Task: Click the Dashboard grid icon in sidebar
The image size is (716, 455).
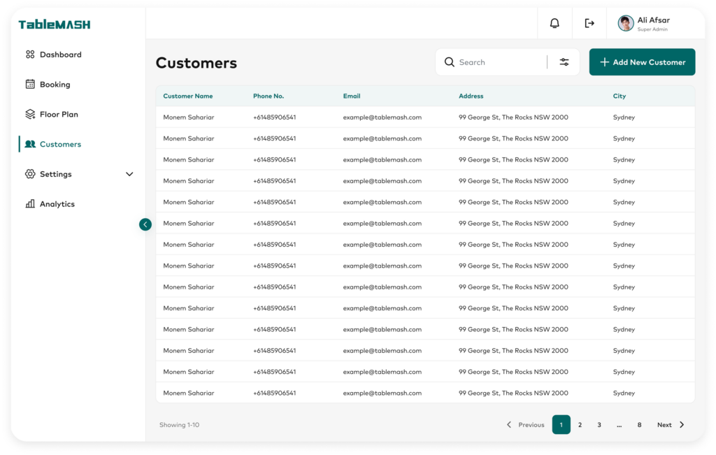Action: 30,55
